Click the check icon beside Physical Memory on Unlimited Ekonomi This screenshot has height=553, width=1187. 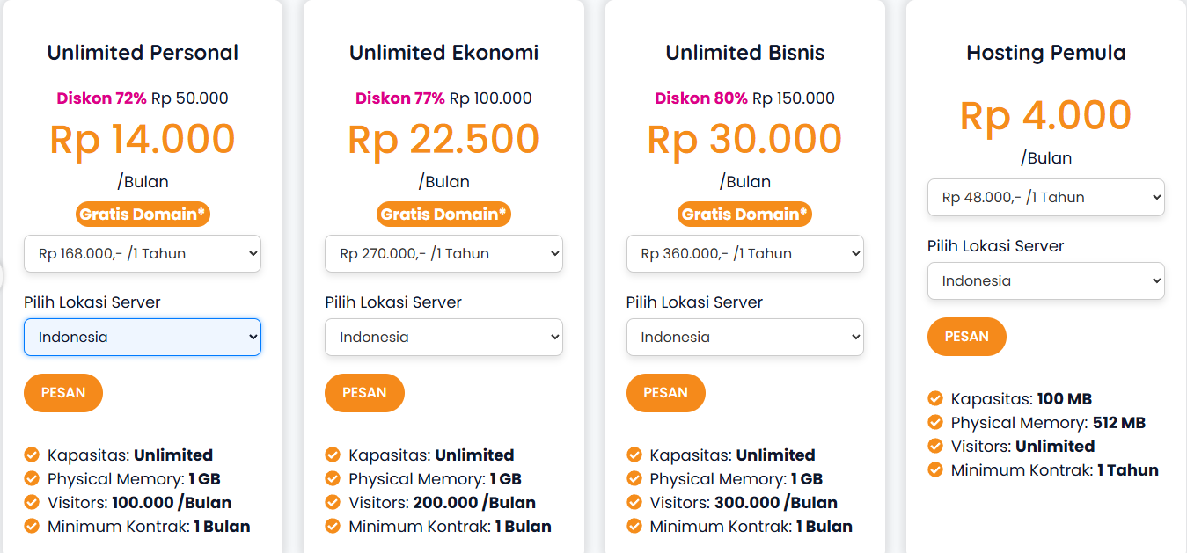point(333,478)
